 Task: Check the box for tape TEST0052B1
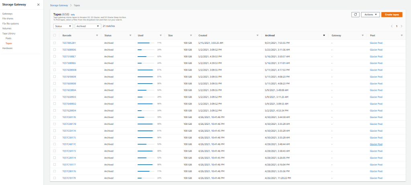[x=55, y=43]
